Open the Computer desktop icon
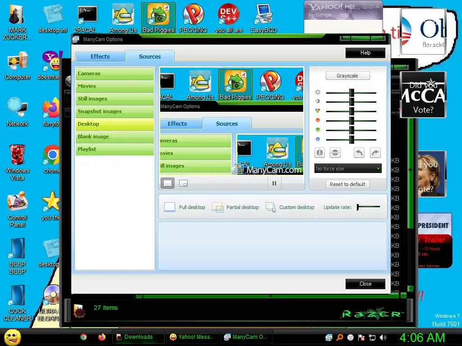 pos(18,66)
